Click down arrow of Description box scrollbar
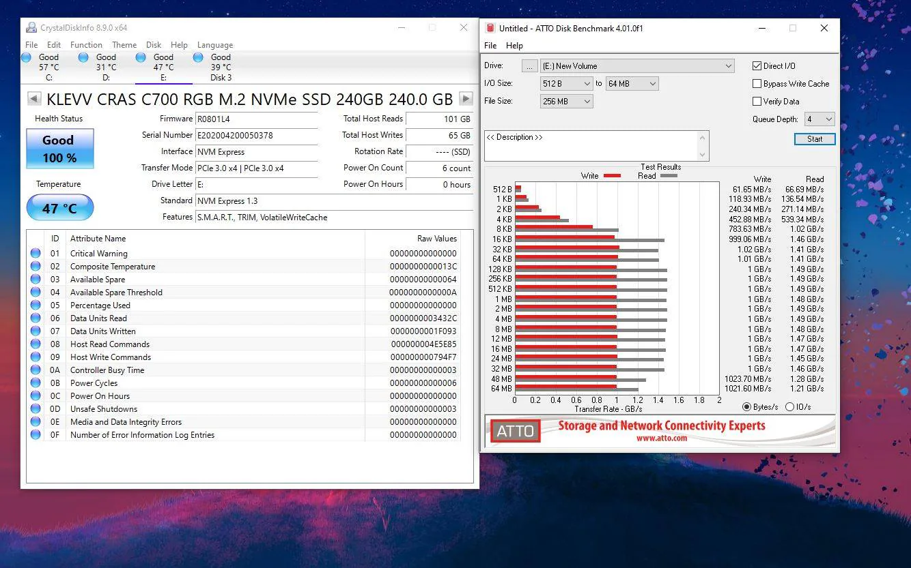The image size is (911, 568). tap(703, 154)
